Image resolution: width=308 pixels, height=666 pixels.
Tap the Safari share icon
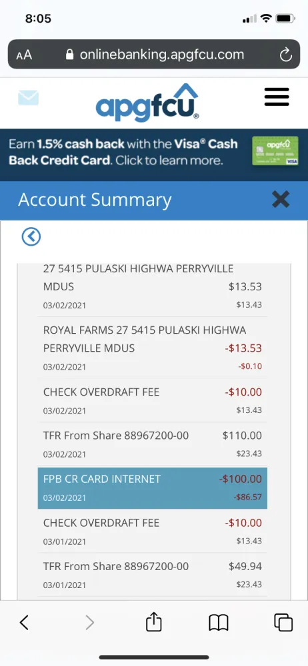153,623
